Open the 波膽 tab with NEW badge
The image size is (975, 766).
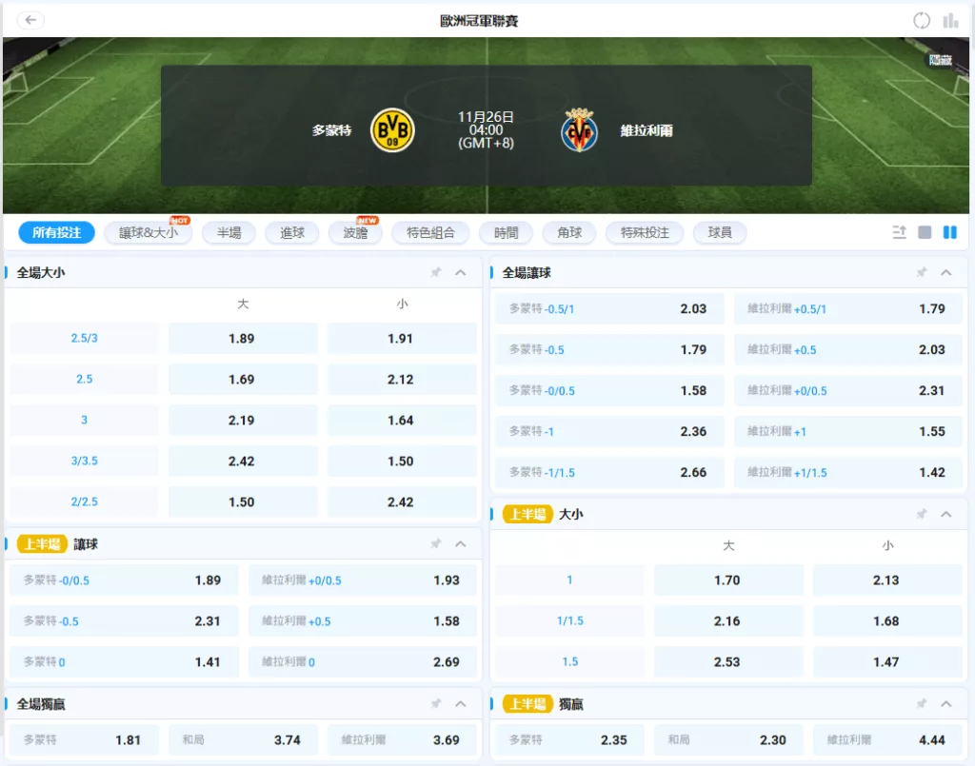[x=355, y=232]
